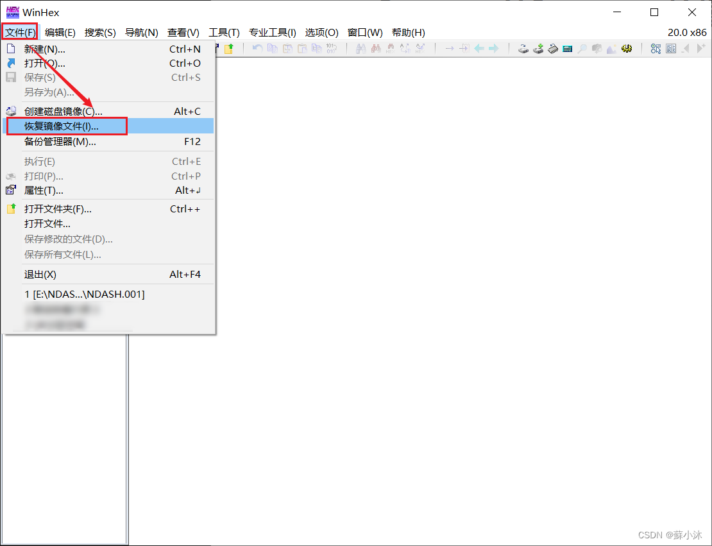Viewport: 712px width, 546px height.
Task: Open the 工具(T) menu
Action: point(224,32)
